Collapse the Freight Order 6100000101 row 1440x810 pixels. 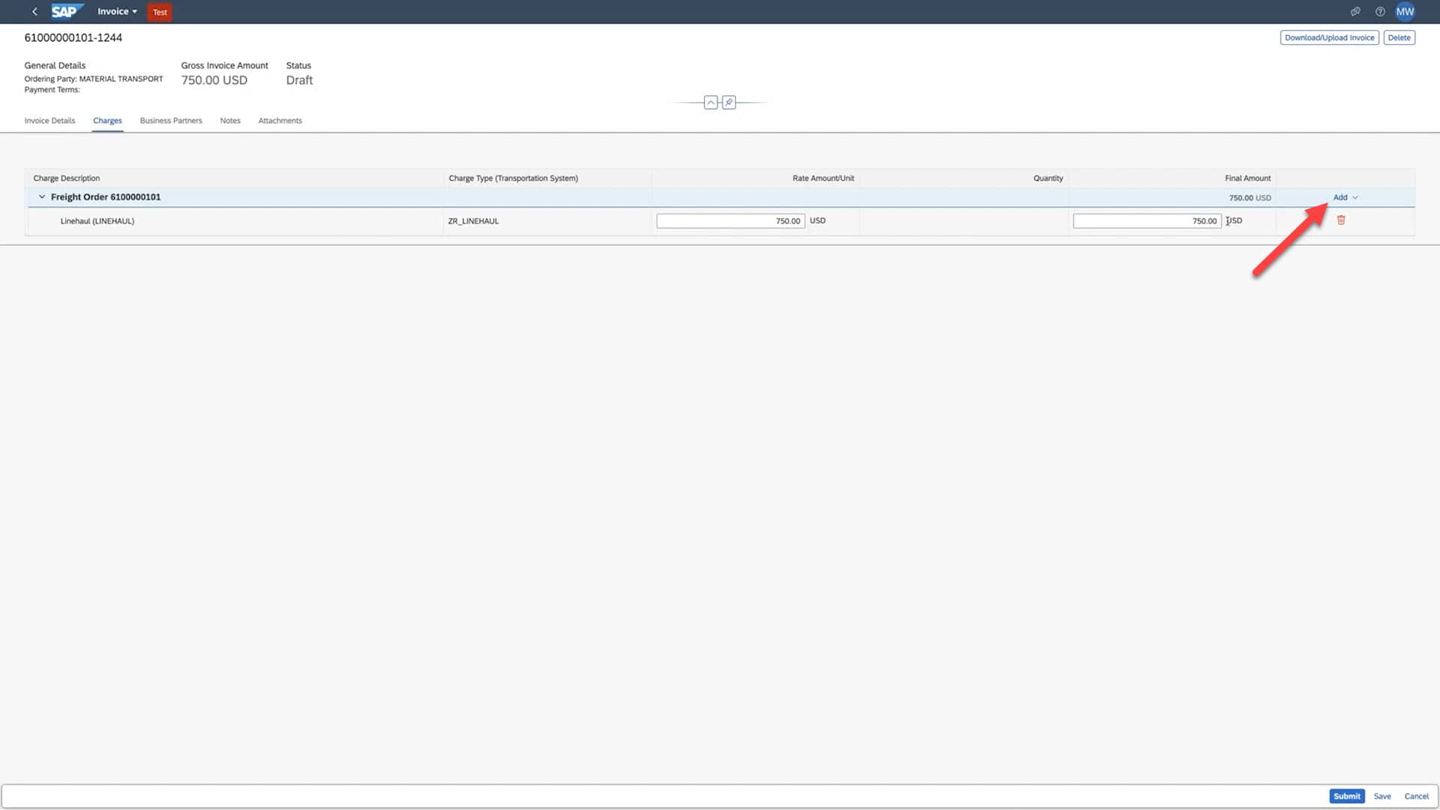[42, 197]
